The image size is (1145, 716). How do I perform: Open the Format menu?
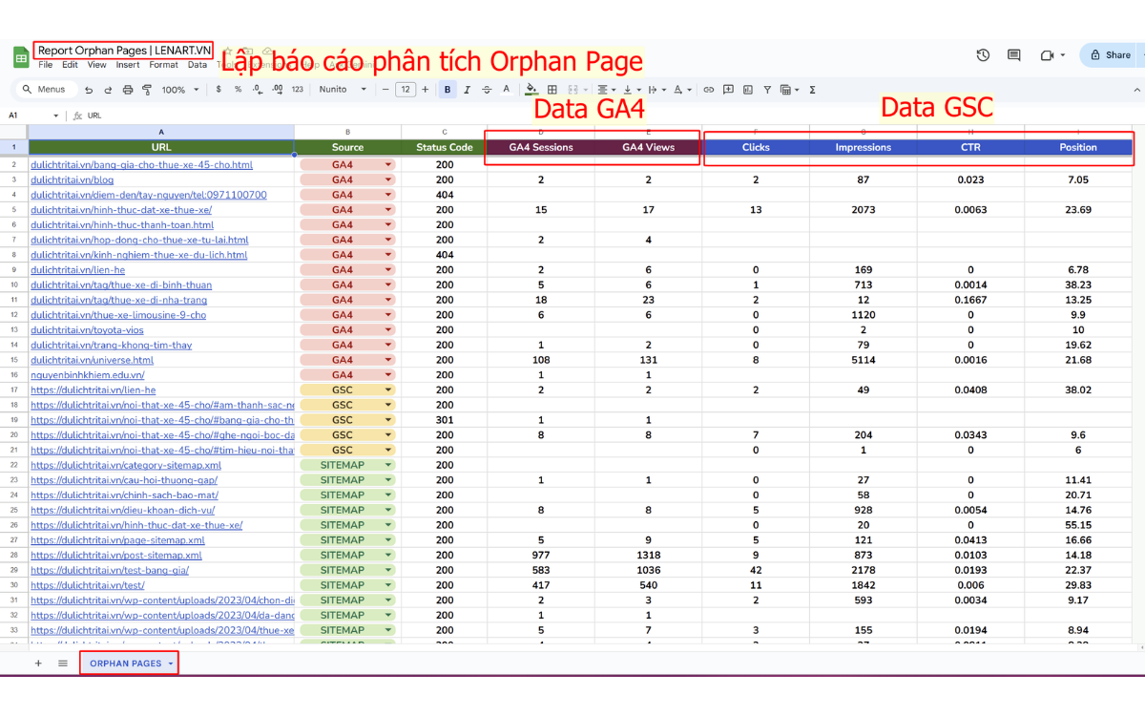163,64
